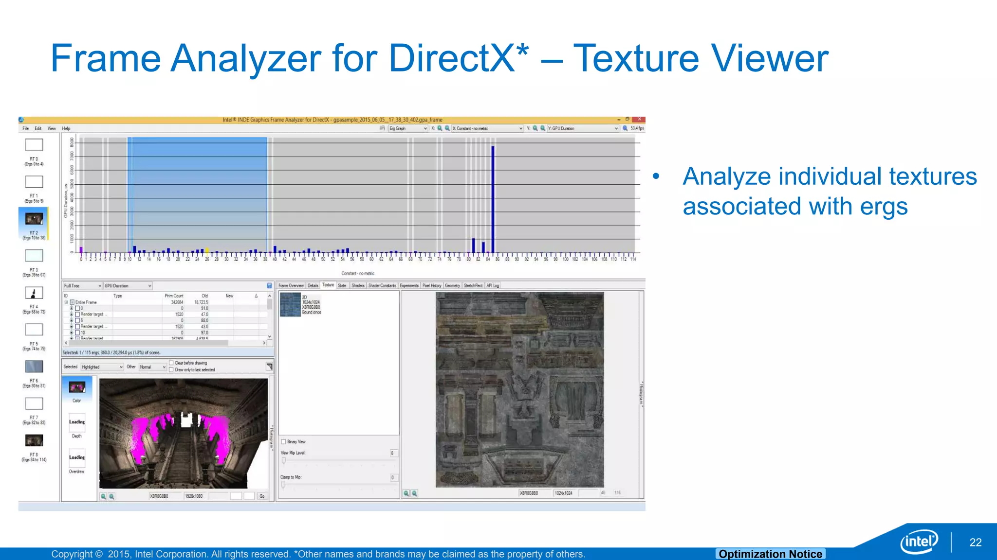Select the Overdraw view thumbnail

(x=77, y=457)
